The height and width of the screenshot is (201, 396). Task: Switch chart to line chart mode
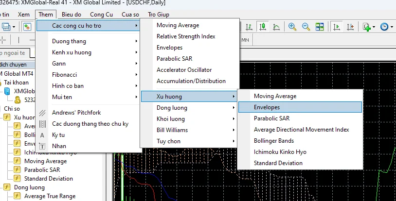pos(276,27)
